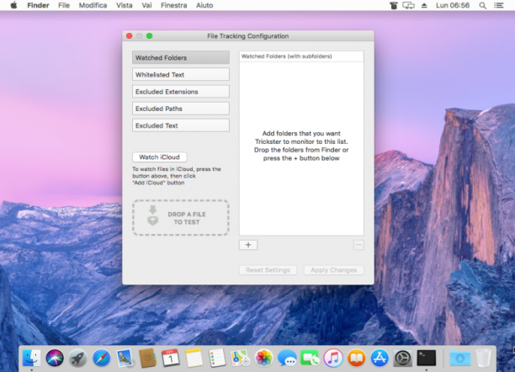Open FaceTime from the Dock
The image size is (515, 372).
(310, 358)
